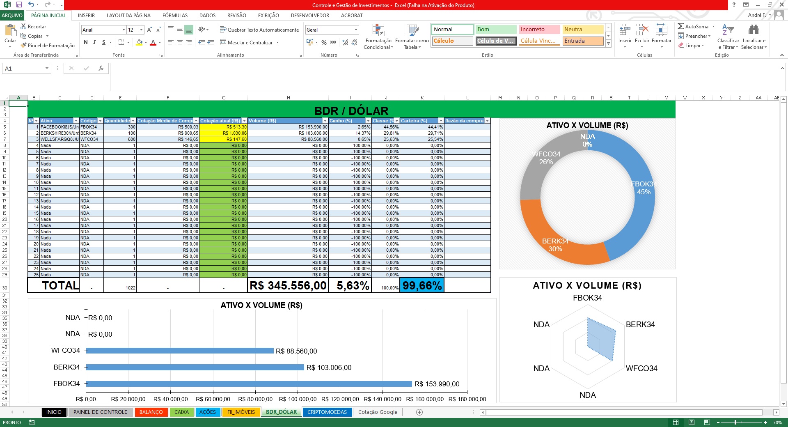The image size is (788, 427).
Task: Click the increase decimal places icon
Action: pos(345,42)
